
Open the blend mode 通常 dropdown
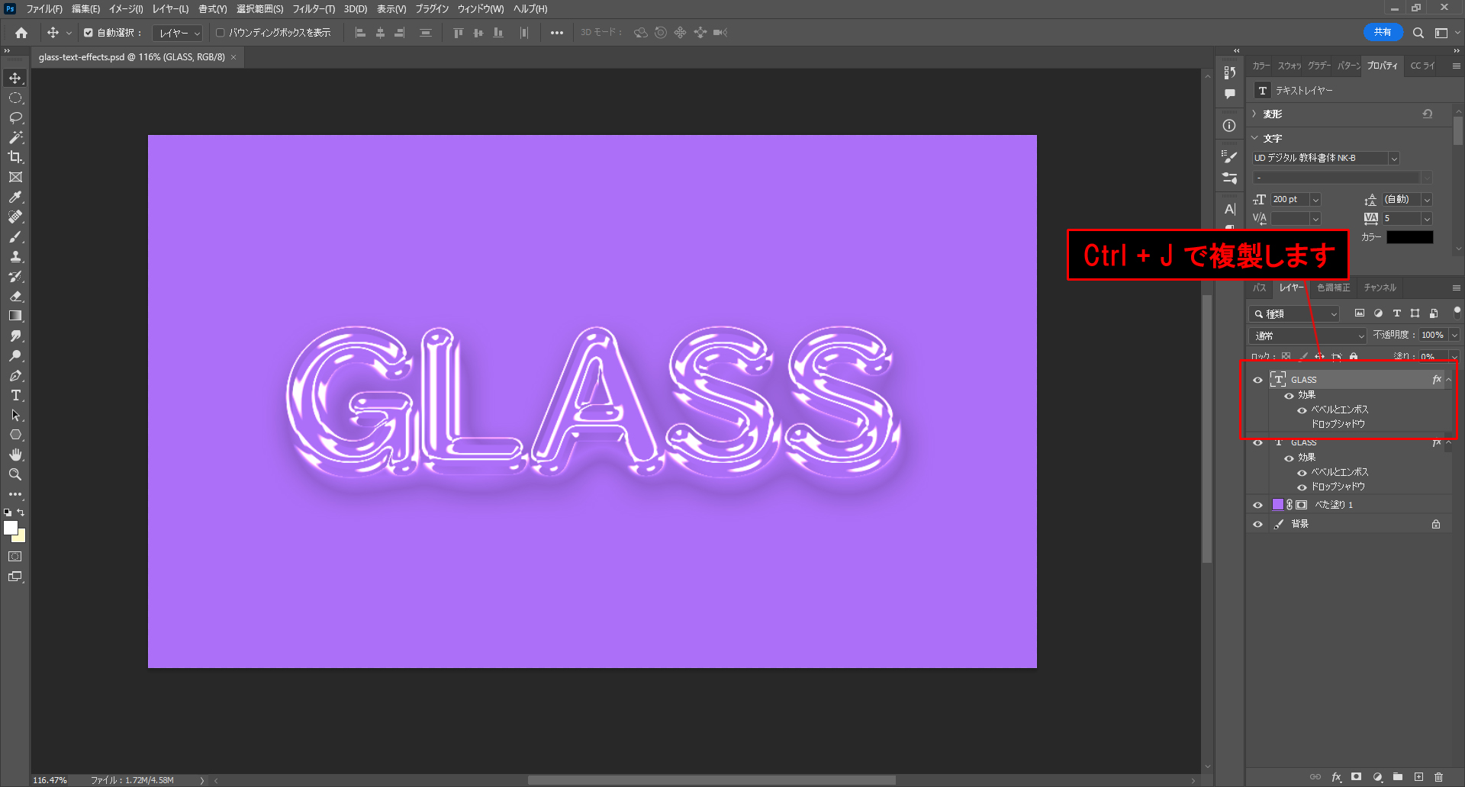tap(1307, 336)
